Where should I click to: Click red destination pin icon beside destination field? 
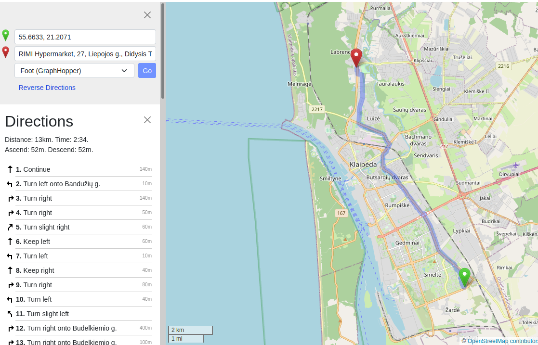point(6,52)
